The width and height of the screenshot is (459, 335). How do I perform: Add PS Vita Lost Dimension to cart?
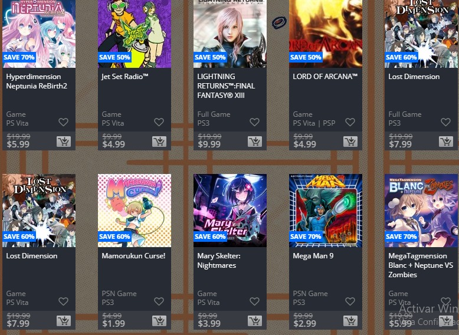[x=64, y=321]
